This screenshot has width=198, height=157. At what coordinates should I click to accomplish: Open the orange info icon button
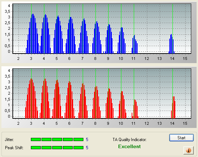(x=188, y=150)
